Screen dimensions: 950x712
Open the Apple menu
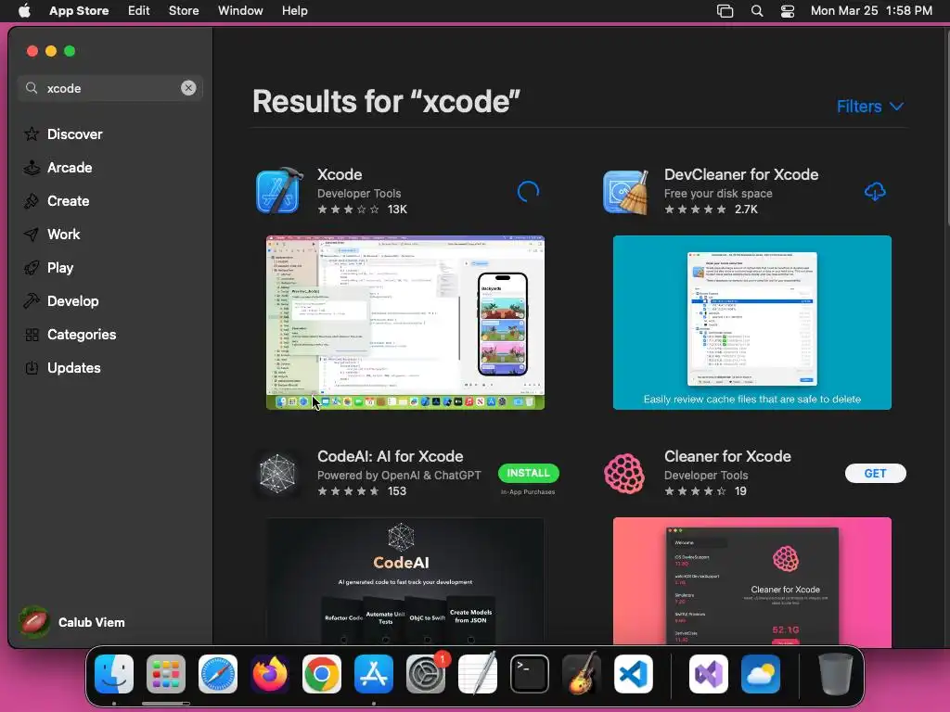[24, 10]
